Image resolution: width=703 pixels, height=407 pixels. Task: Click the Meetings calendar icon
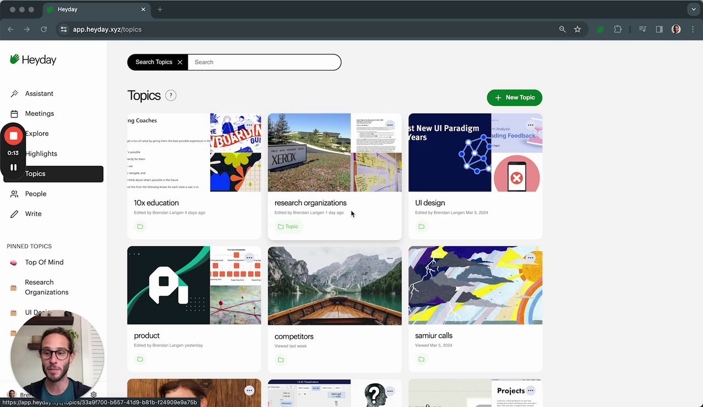pos(14,114)
